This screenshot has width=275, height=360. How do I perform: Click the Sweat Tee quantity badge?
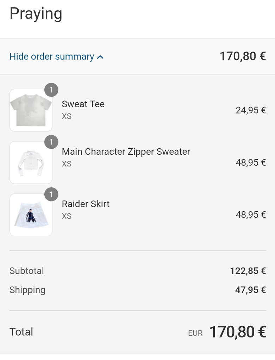point(51,90)
